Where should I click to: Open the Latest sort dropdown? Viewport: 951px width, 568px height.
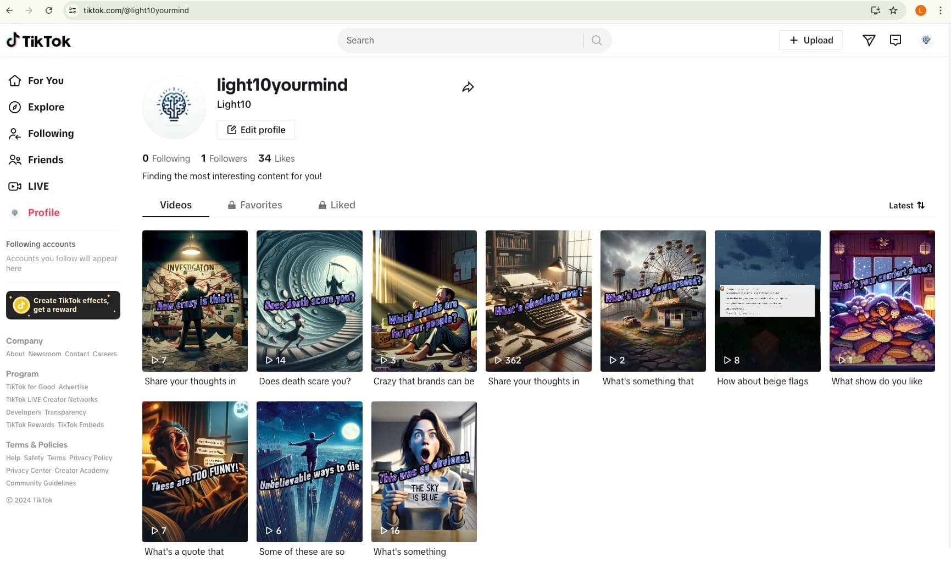click(x=906, y=206)
